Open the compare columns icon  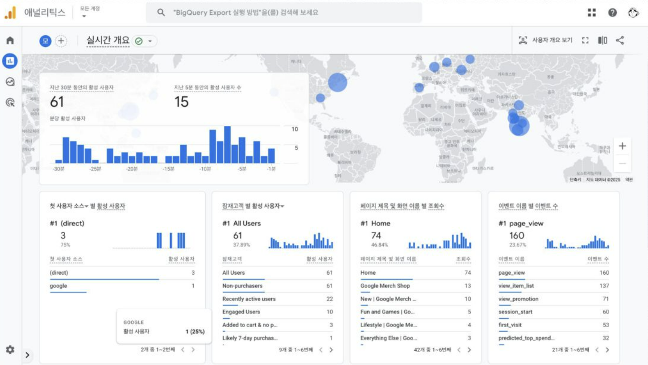click(602, 41)
